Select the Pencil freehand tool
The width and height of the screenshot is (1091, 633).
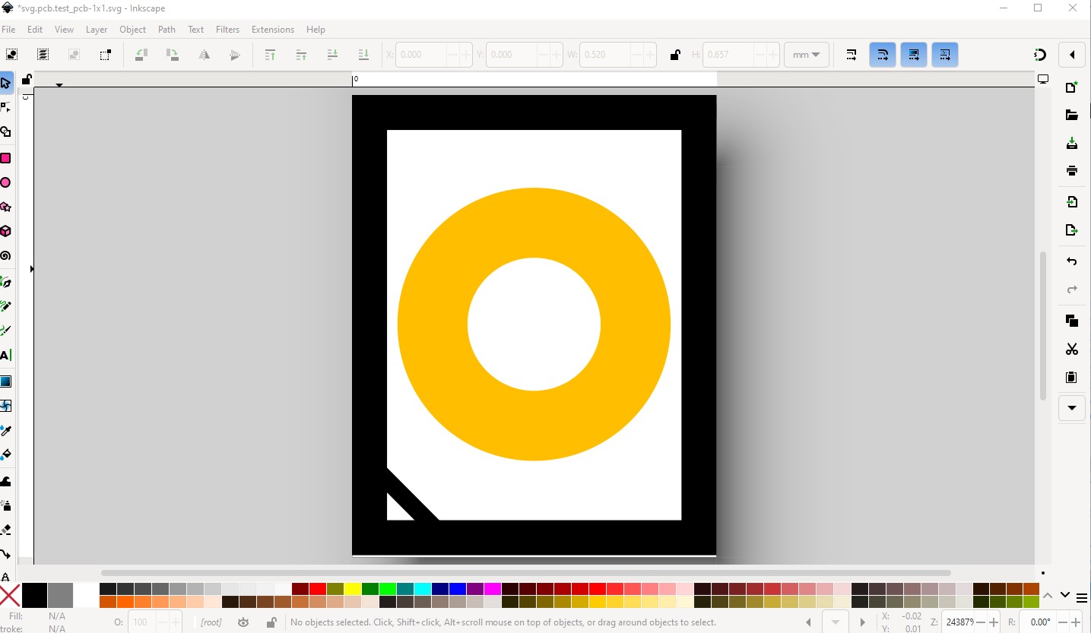coord(5,306)
